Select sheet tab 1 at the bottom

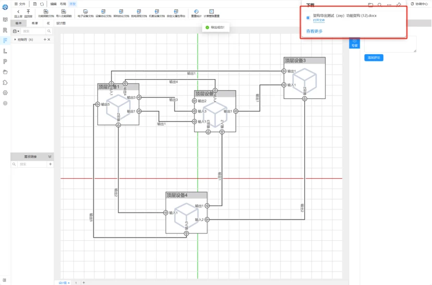(76, 282)
